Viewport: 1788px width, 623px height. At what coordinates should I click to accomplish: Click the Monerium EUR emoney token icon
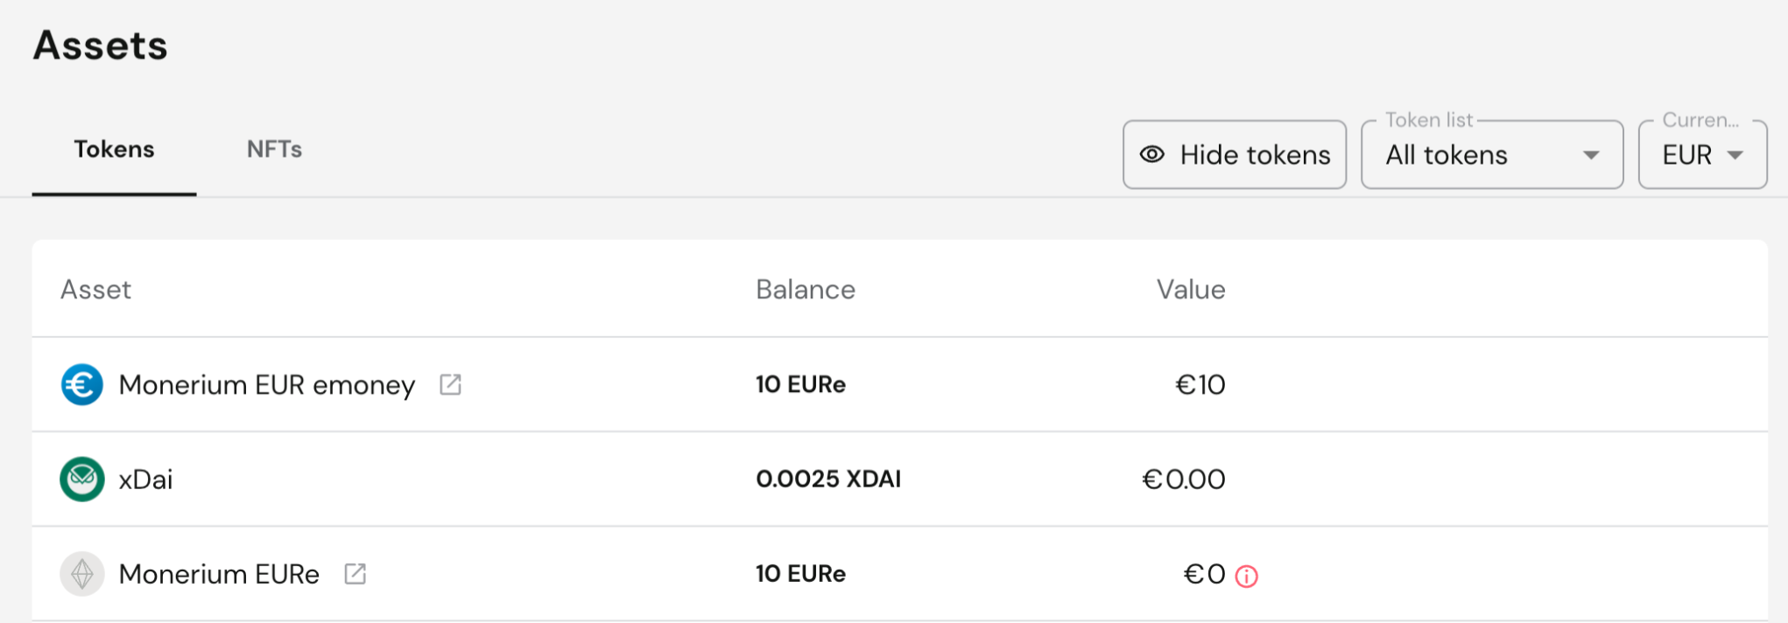[83, 384]
